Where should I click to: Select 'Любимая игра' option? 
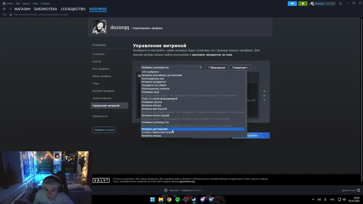point(193,92)
